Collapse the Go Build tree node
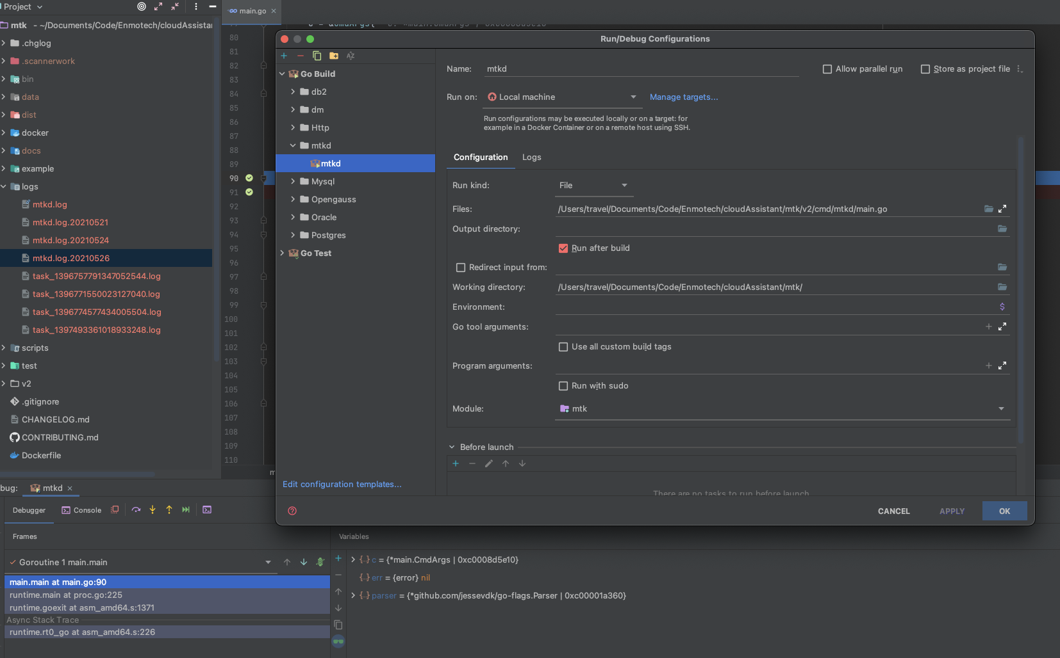Viewport: 1060px width, 658px height. pyautogui.click(x=282, y=74)
